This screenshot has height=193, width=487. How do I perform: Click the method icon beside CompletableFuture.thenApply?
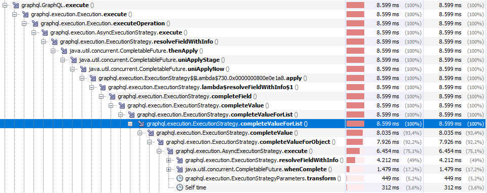[x=64, y=51]
